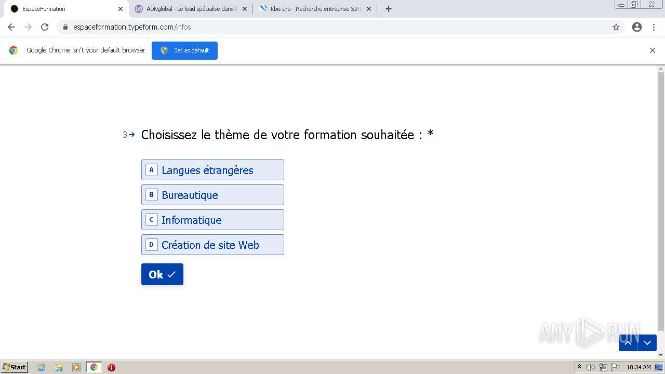This screenshot has height=374, width=665.
Task: Open the red antivirus taskbar icon
Action: click(x=111, y=367)
